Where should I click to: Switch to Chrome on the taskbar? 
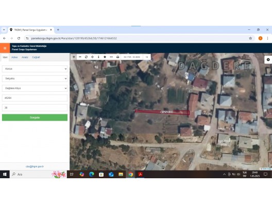pyautogui.click(x=131, y=174)
